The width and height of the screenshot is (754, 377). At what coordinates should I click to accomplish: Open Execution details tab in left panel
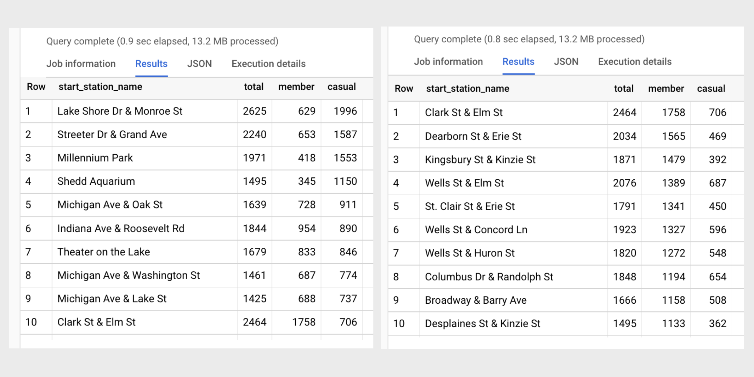point(269,64)
